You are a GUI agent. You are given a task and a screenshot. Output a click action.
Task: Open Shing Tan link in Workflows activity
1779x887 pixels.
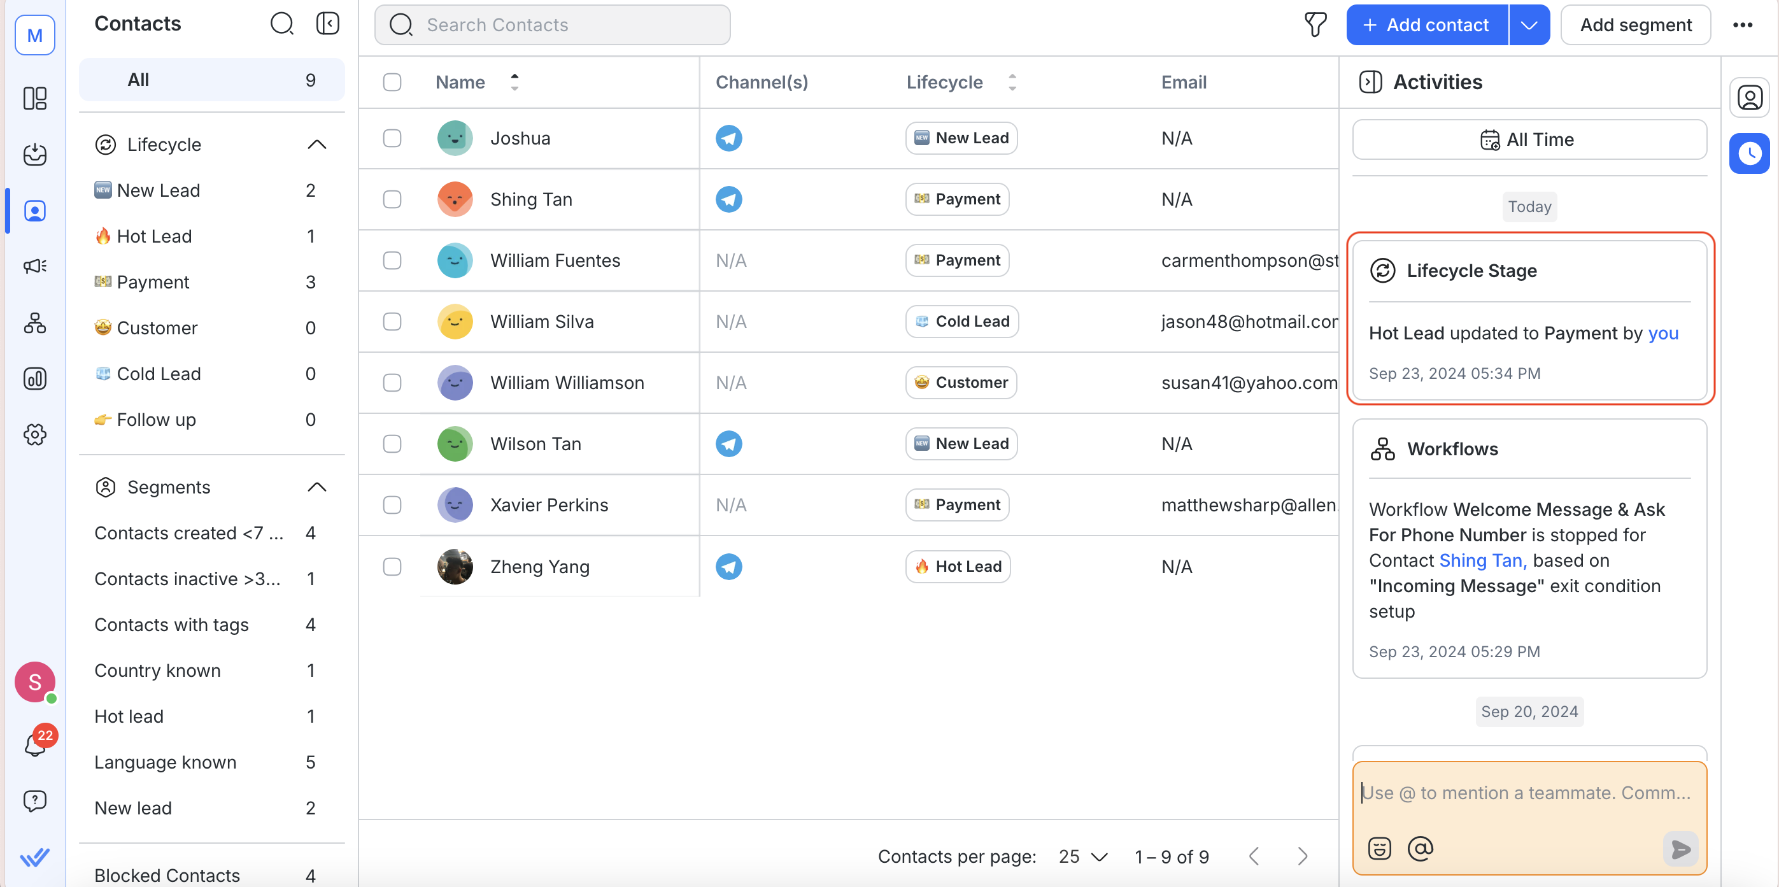[1482, 560]
